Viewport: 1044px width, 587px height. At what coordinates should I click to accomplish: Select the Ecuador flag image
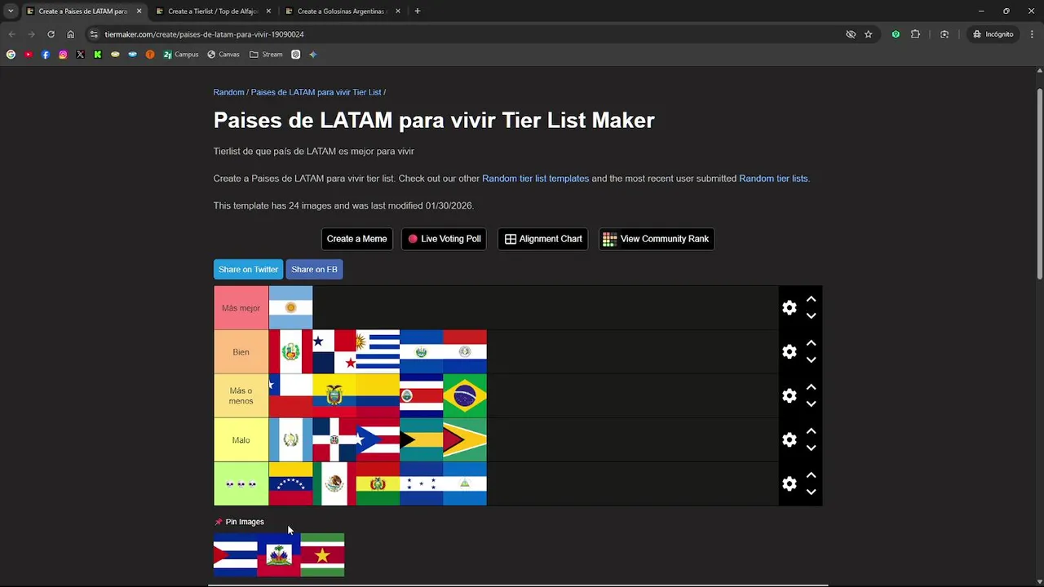[x=334, y=395]
